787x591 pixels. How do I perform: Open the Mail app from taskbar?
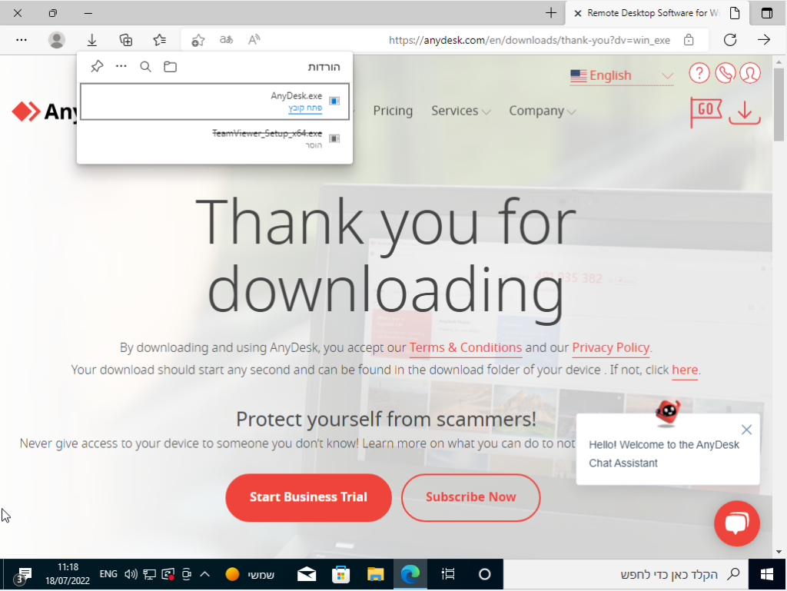pyautogui.click(x=307, y=574)
